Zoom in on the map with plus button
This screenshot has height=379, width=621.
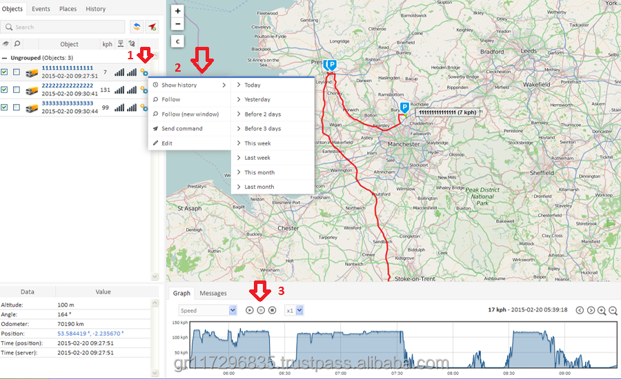(x=178, y=11)
